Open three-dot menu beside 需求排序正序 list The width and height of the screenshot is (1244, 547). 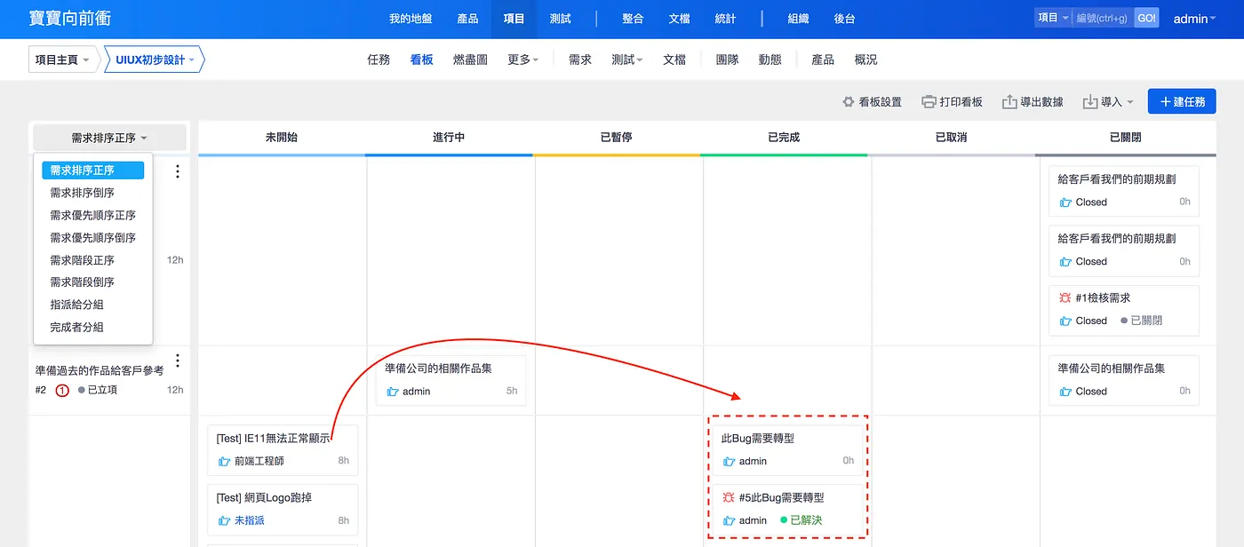(x=178, y=171)
